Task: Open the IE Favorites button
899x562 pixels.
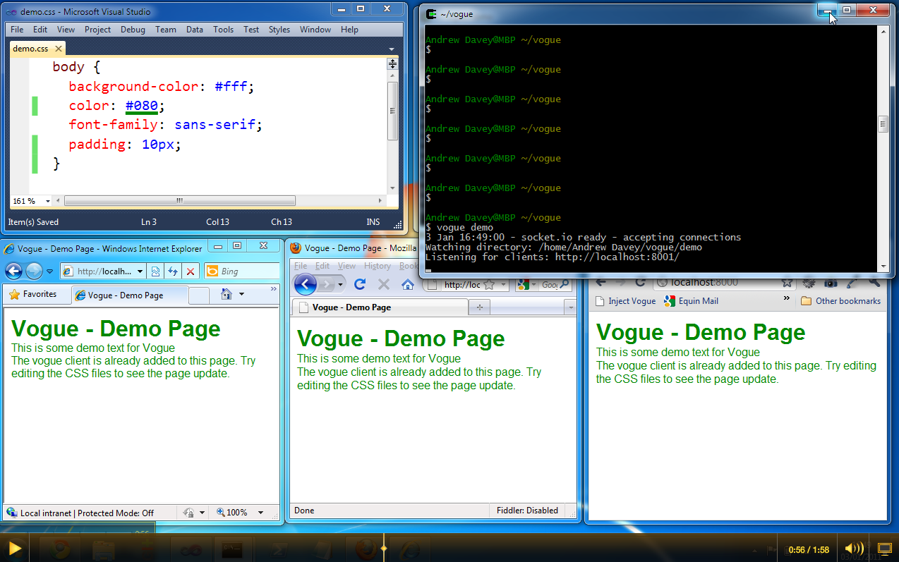Action: [32, 295]
